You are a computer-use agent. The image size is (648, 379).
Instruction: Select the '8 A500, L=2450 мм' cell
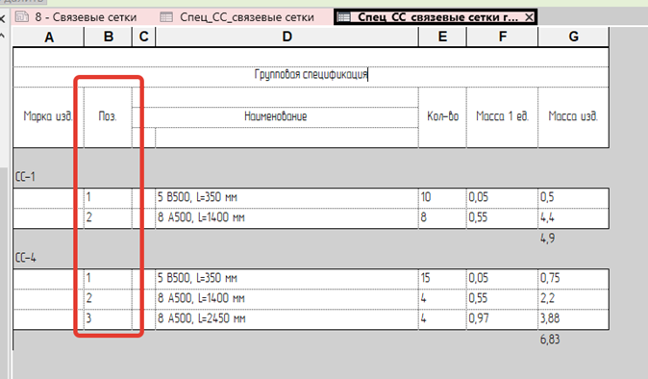click(287, 319)
